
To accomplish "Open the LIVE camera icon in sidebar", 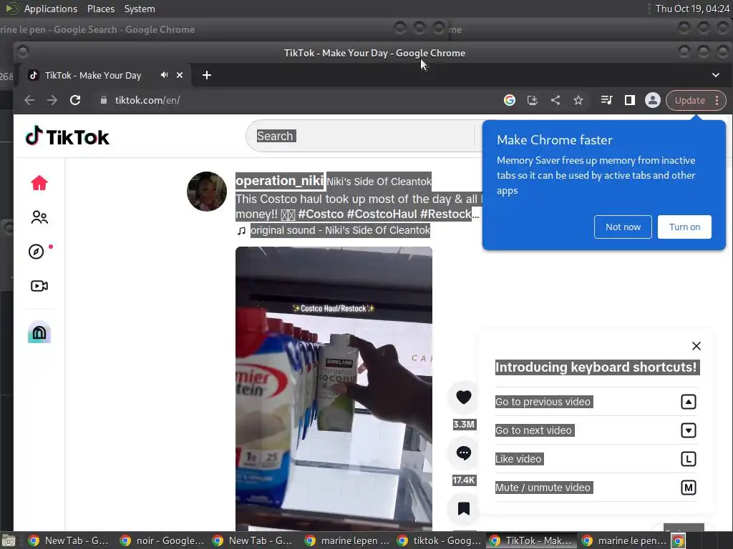I will 39,286.
